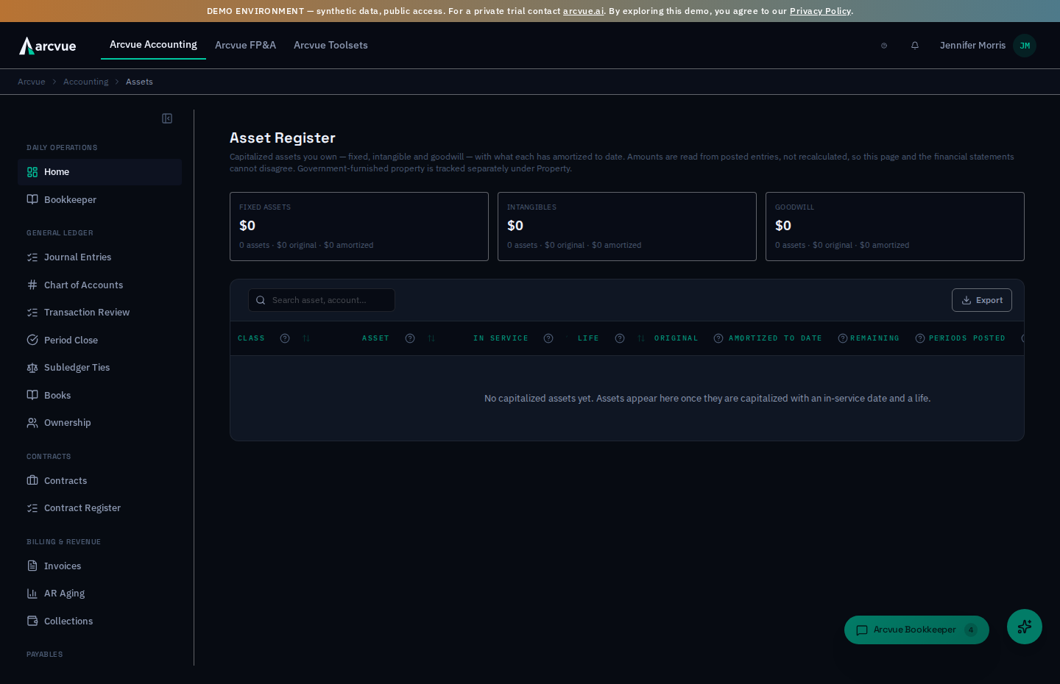Show help for the Life column
The image size is (1060, 684).
point(620,338)
